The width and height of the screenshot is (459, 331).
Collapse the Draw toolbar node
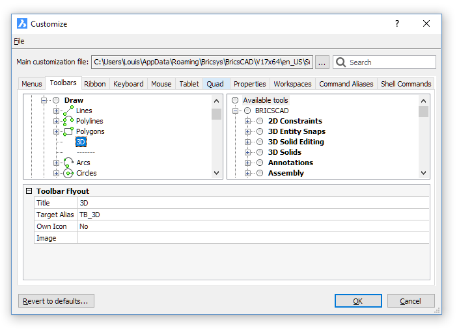tap(44, 100)
